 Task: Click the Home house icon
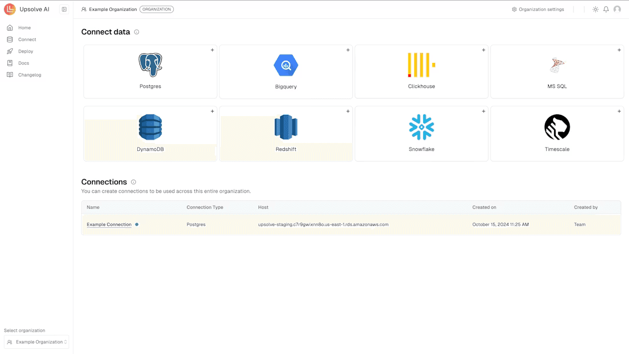tap(10, 27)
